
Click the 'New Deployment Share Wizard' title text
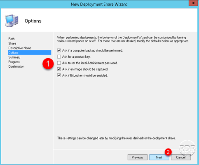[99, 4]
